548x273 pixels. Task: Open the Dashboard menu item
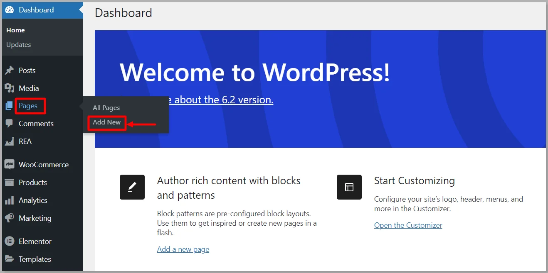[42, 10]
